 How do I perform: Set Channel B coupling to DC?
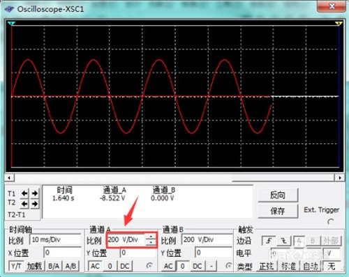click(x=198, y=266)
